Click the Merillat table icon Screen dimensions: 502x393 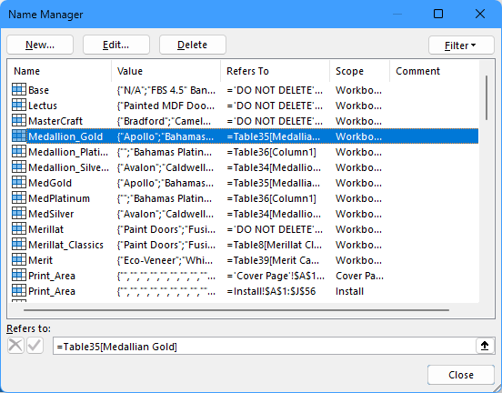tap(19, 228)
